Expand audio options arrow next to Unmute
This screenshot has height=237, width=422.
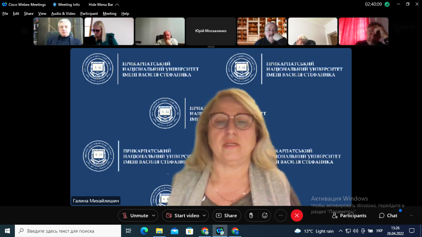154,215
